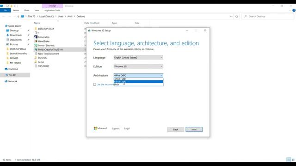Choose 64-bit (x64) in Architecture list
Image resolution: width=296 pixels, height=166 pixels.
pos(138,82)
